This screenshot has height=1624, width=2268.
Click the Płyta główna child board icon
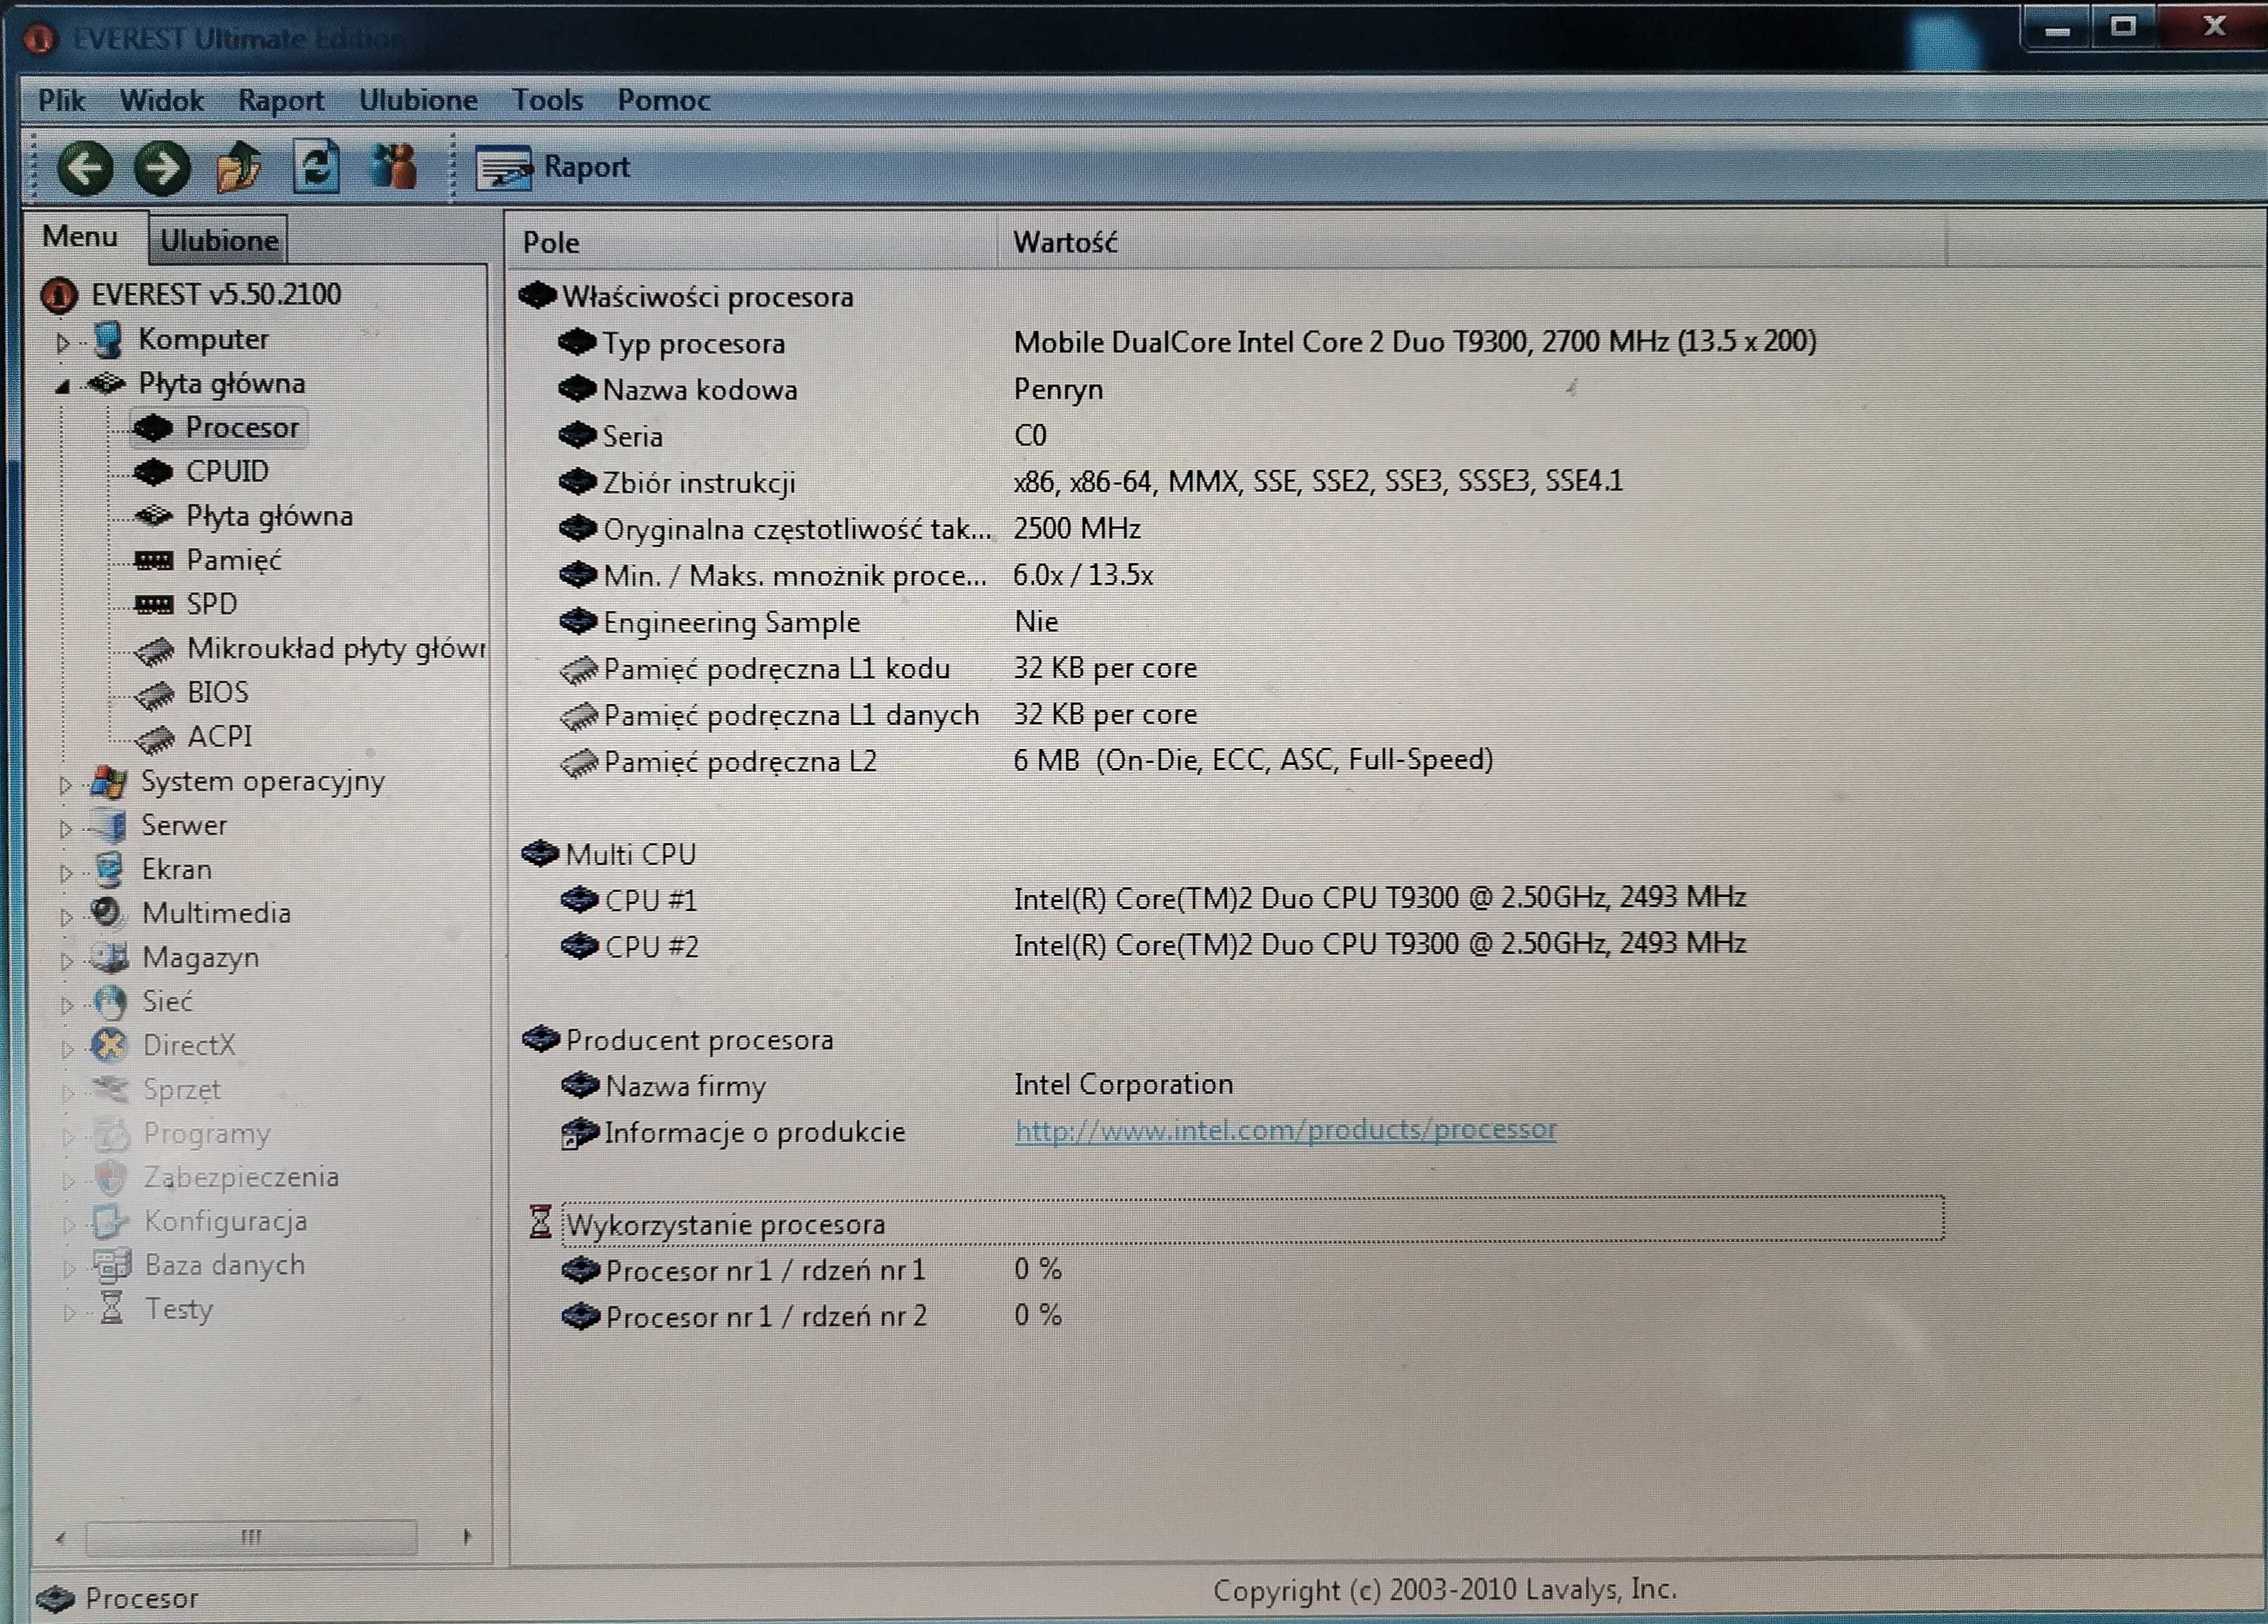tap(153, 515)
